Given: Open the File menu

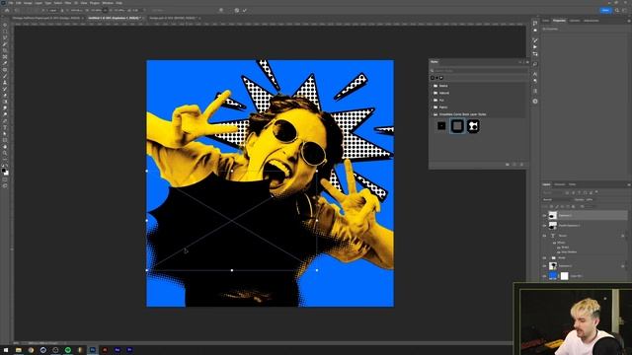Looking at the screenshot, I should pos(11,3).
